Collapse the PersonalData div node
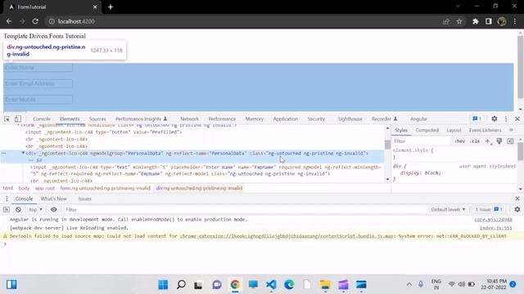The width and height of the screenshot is (524, 294). pyautogui.click(x=23, y=153)
